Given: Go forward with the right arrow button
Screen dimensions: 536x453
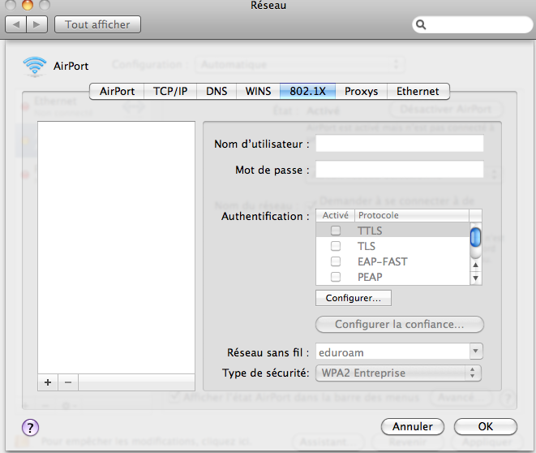Looking at the screenshot, I should [37, 24].
